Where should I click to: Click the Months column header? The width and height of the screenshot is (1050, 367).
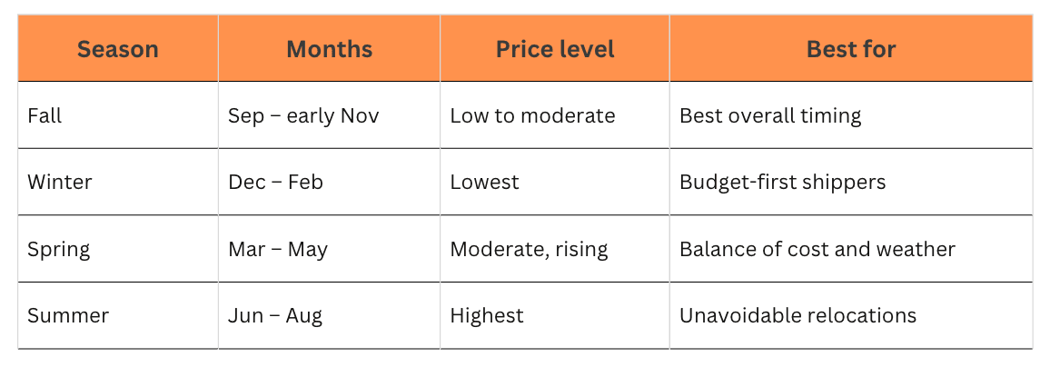[330, 49]
